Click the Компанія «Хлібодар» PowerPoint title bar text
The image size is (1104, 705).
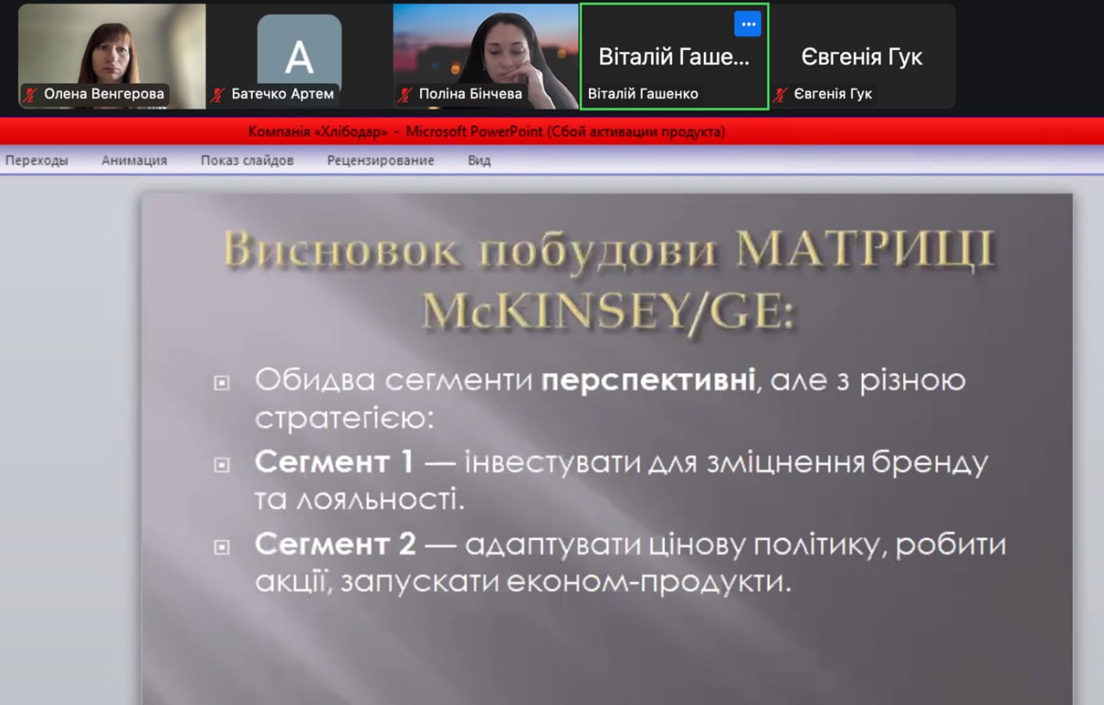[486, 132]
